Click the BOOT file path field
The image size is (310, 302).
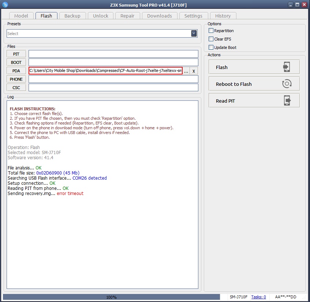(113, 62)
